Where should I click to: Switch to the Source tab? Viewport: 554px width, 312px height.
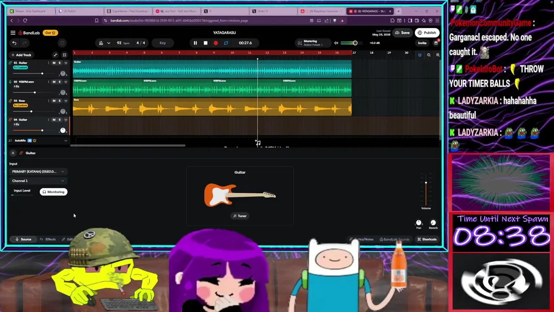tap(23, 239)
